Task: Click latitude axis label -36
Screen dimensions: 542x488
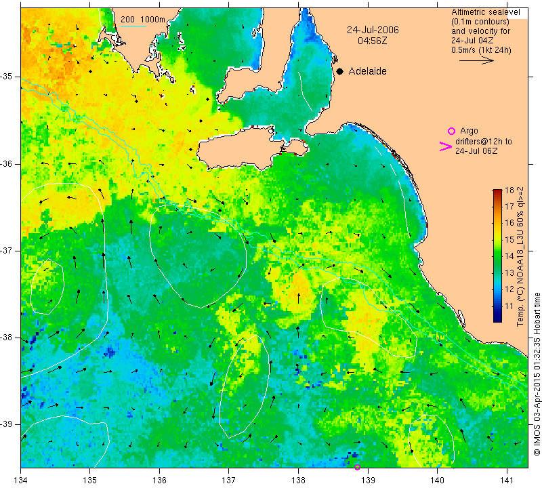Action: 6,163
